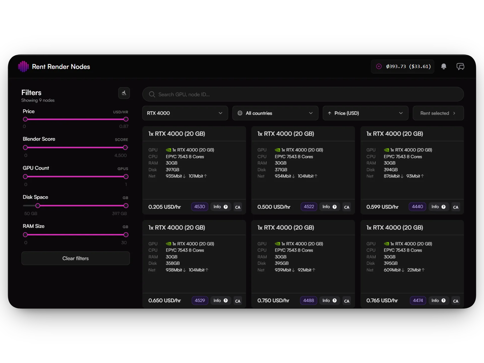Image resolution: width=484 pixels, height=363 pixels.
Task: Click the search magnifier icon
Action: (x=152, y=95)
